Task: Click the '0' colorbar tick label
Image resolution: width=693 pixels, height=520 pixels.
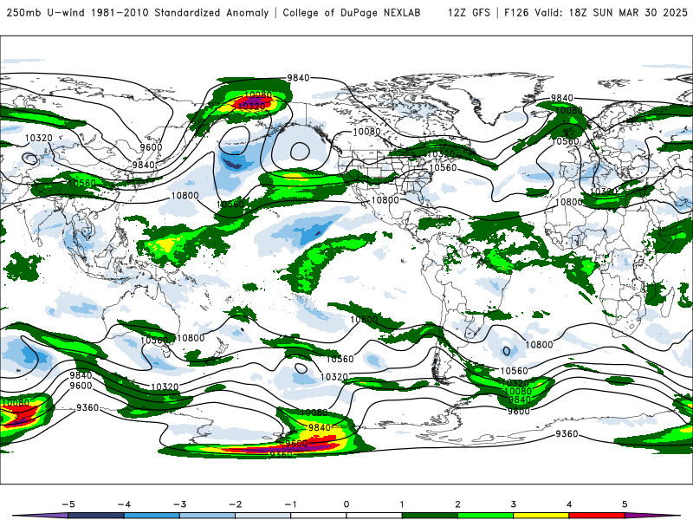Action: [x=346, y=504]
